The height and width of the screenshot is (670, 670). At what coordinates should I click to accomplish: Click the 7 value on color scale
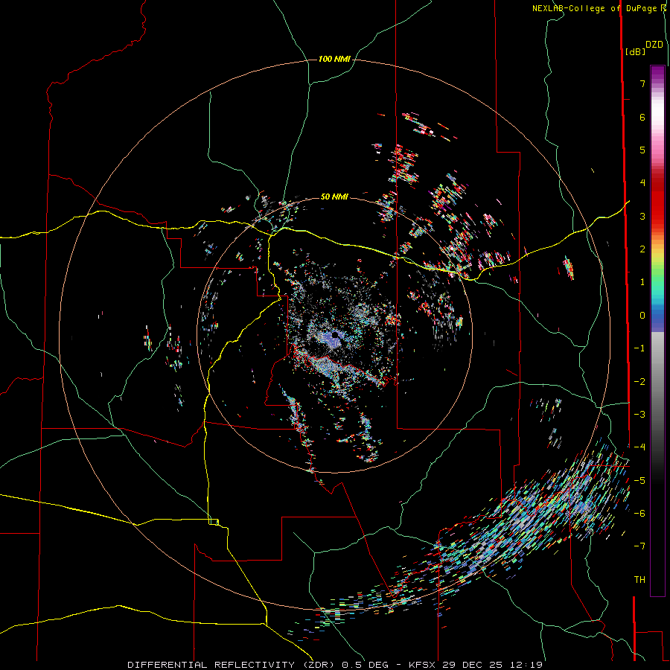(642, 83)
